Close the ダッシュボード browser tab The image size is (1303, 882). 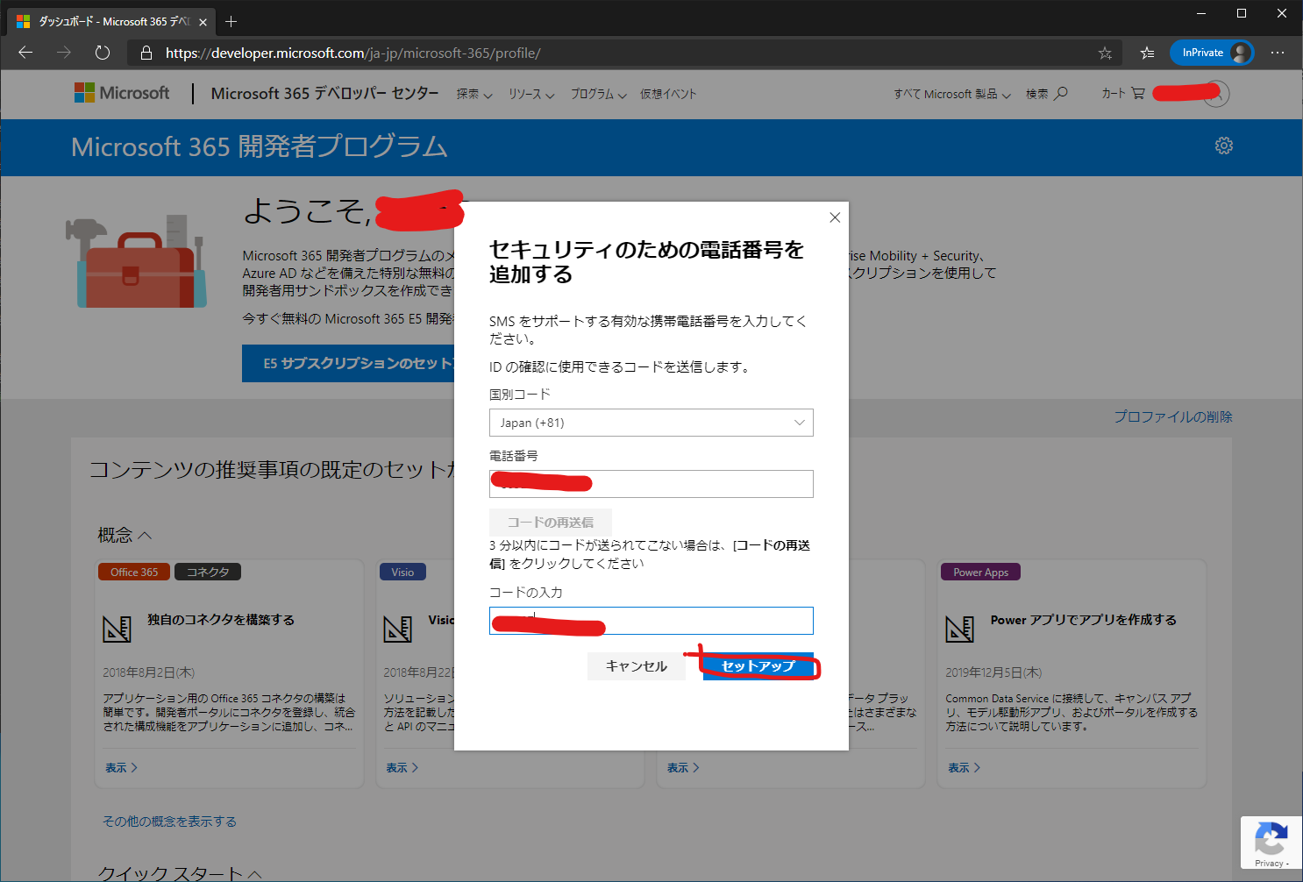pyautogui.click(x=203, y=22)
